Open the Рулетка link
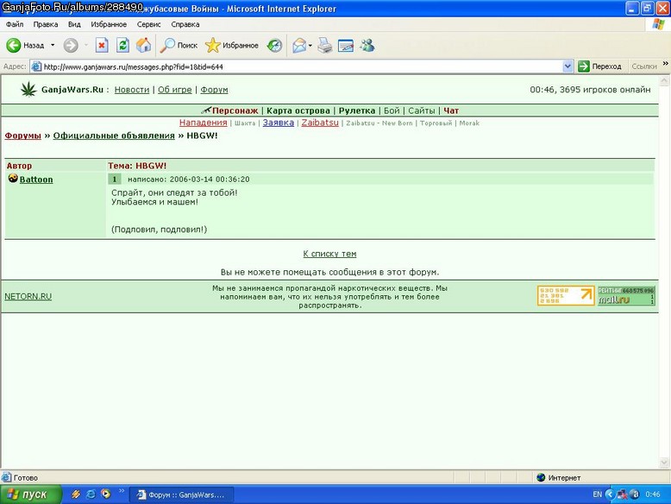The image size is (671, 504). (x=357, y=110)
